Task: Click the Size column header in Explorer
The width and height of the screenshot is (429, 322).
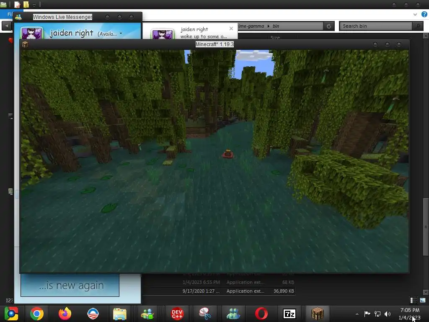Action: click(x=275, y=37)
